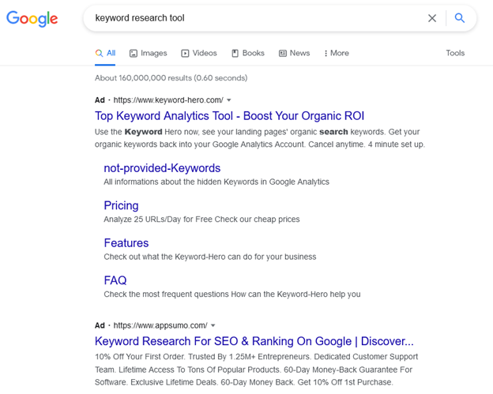Image resolution: width=493 pixels, height=394 pixels.
Task: Open Keyword Research For SEO ad link
Action: [x=254, y=341]
